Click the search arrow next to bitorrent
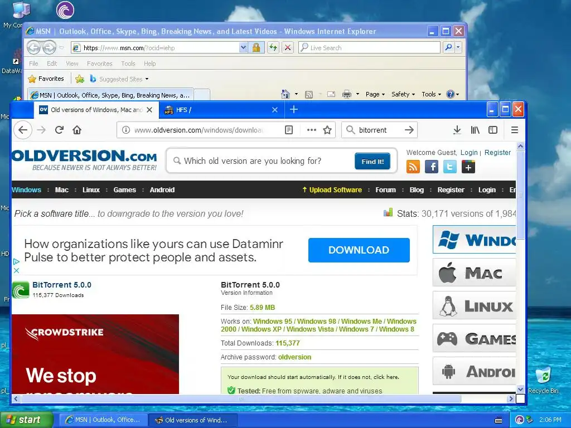 point(409,130)
